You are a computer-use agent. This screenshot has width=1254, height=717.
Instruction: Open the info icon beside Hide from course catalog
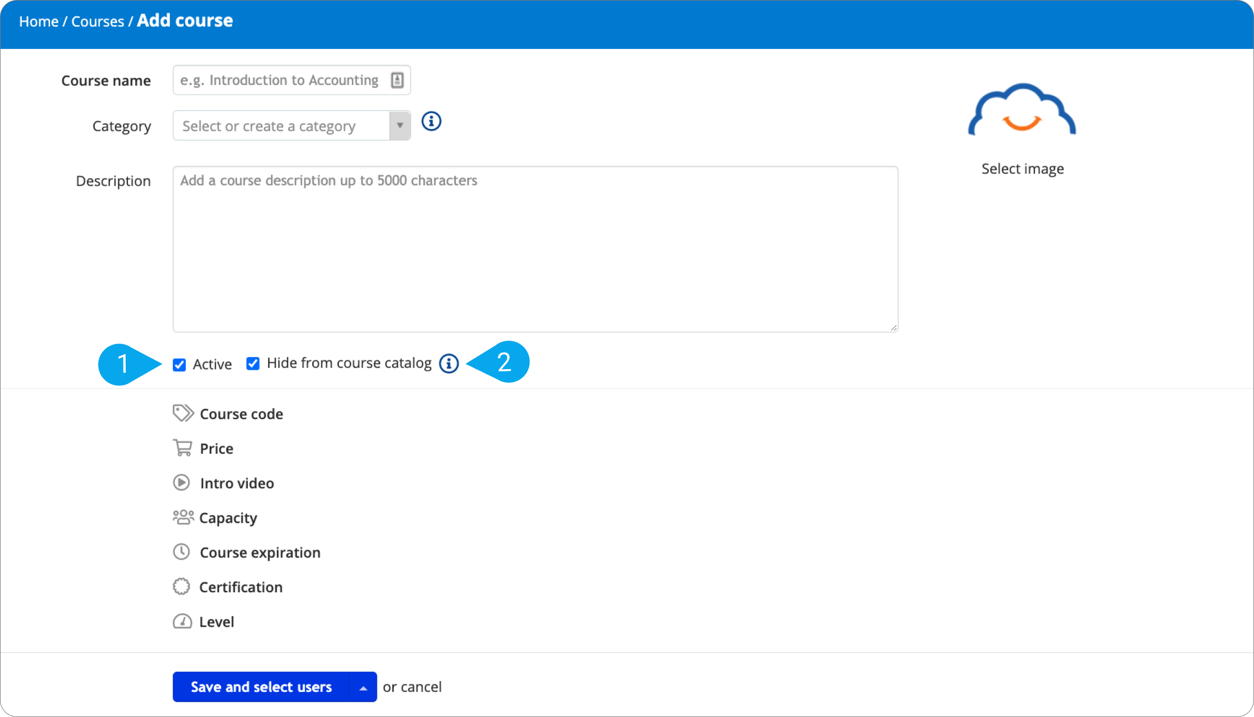pos(448,363)
